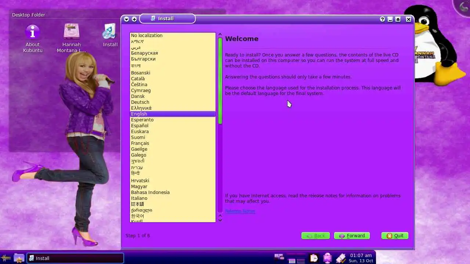The height and width of the screenshot is (264, 470).
Task: Select the Hebrew 'עברית' language row
Action: pos(173,168)
